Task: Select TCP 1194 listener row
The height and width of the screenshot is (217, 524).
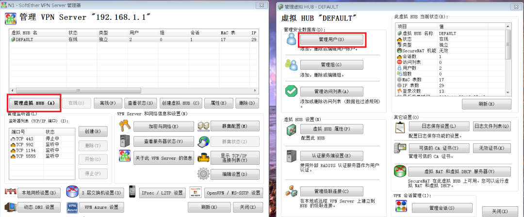Action: tap(42, 150)
